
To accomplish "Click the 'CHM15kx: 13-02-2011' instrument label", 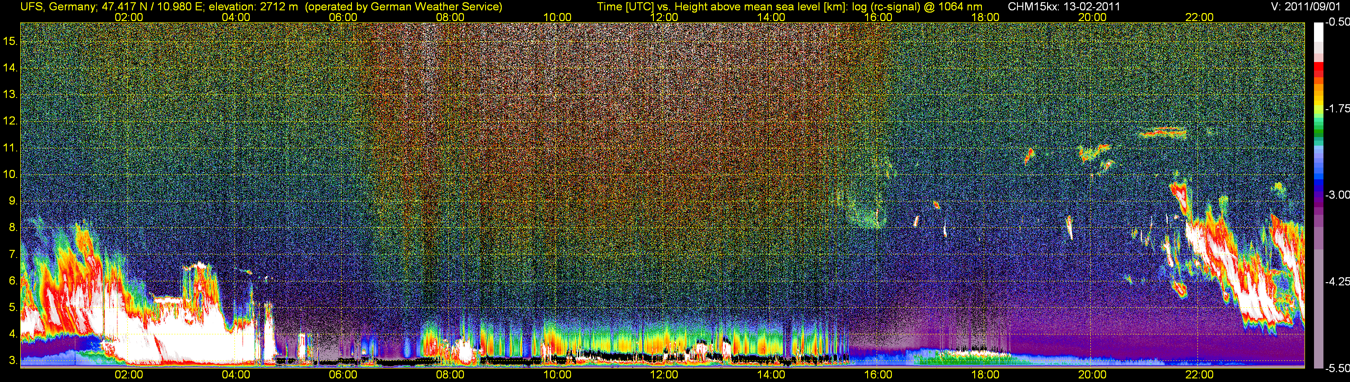I will [x=1064, y=7].
